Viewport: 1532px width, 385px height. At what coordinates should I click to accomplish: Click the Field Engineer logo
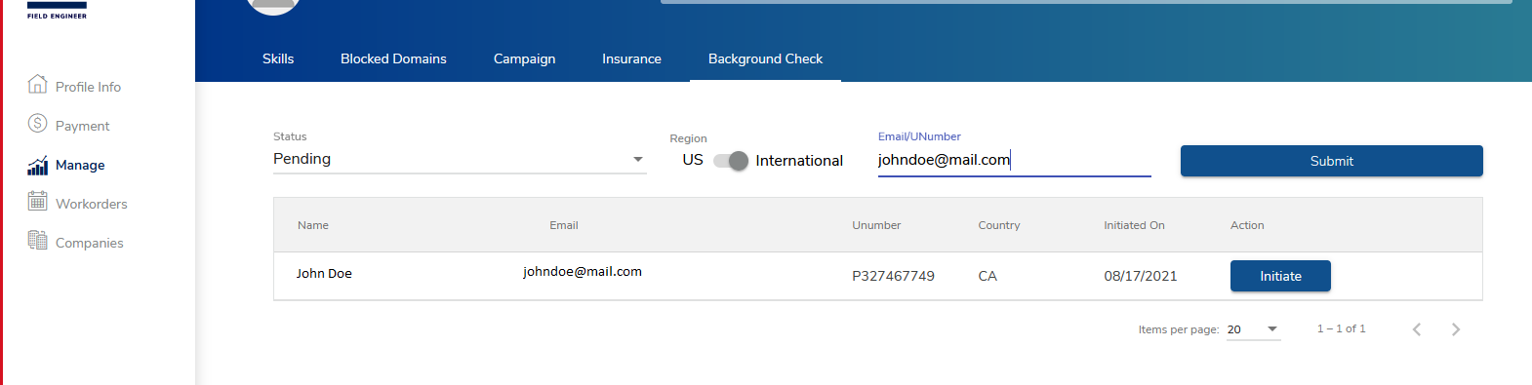(57, 10)
